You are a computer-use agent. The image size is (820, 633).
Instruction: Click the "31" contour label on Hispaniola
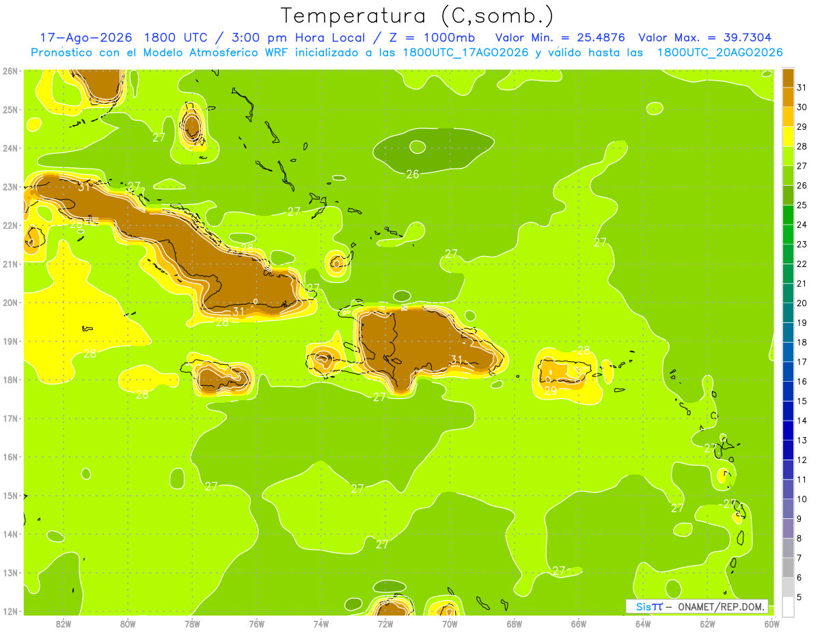pyautogui.click(x=456, y=360)
